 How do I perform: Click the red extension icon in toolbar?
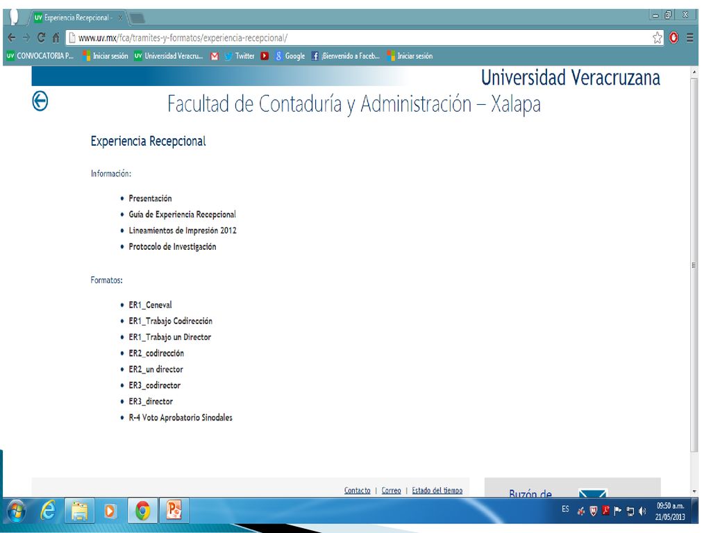click(674, 37)
